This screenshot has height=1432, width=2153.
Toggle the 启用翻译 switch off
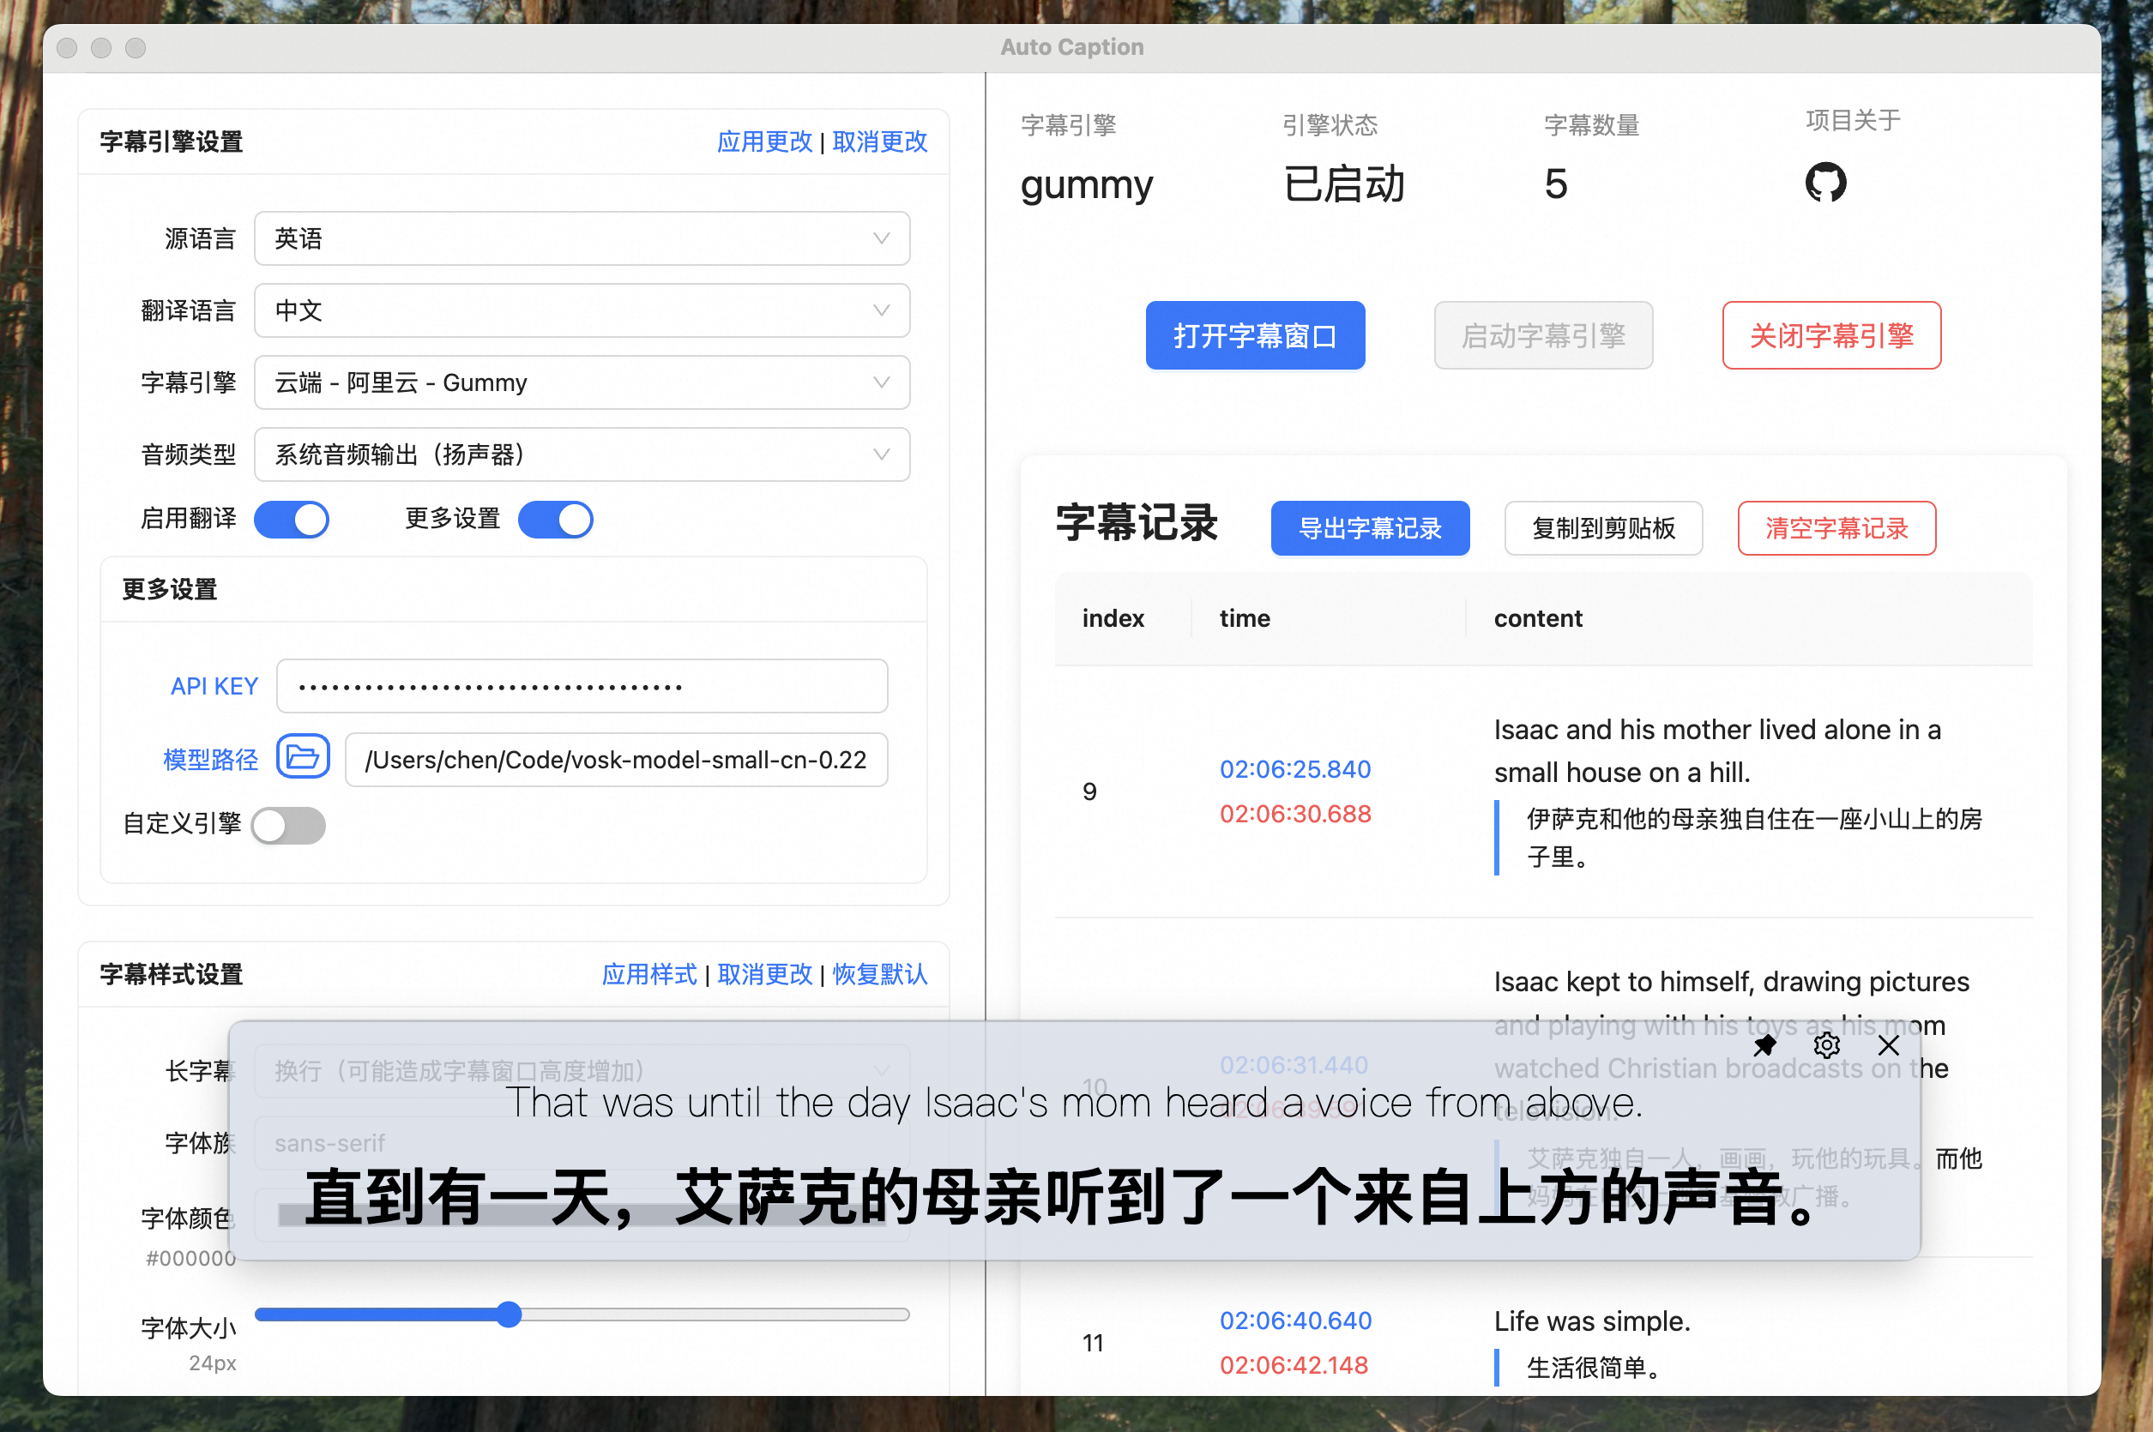292,520
